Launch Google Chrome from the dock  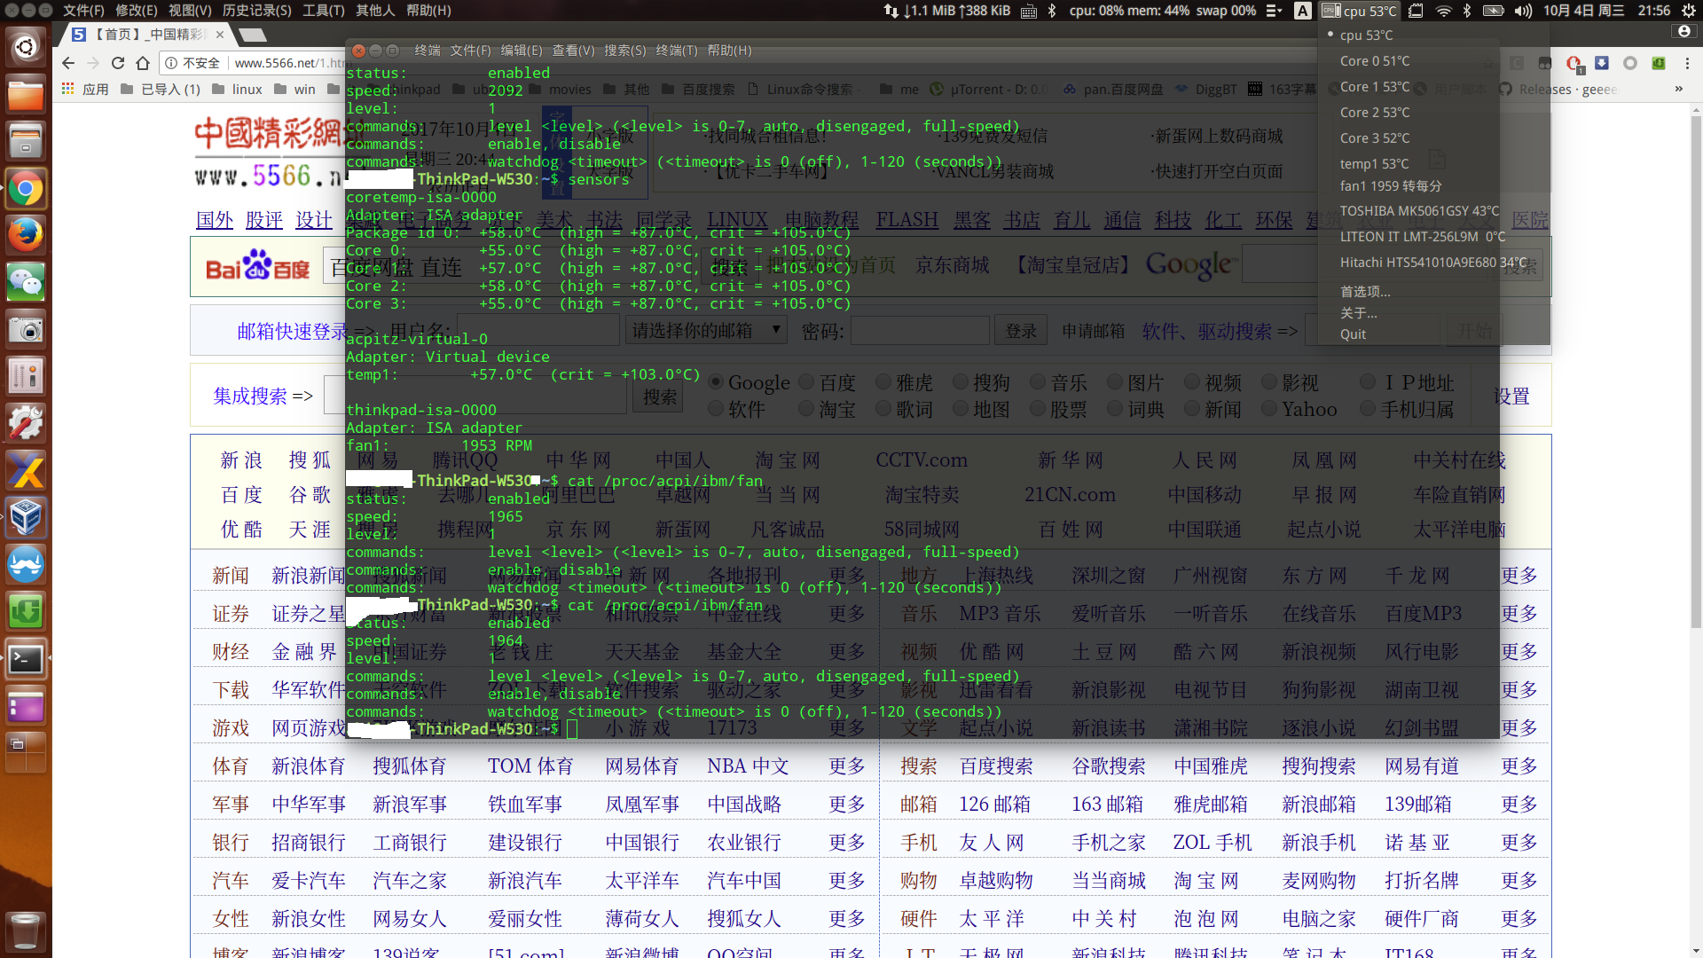coord(26,189)
